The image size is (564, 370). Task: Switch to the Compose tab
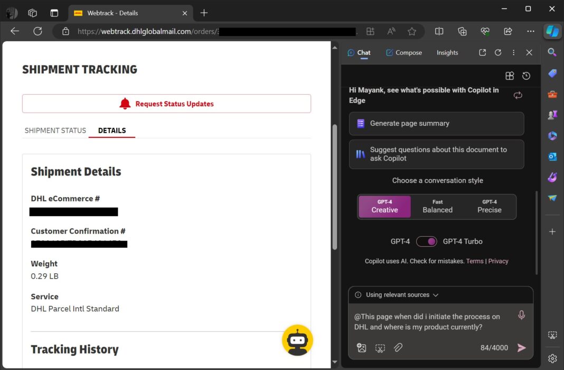point(404,52)
